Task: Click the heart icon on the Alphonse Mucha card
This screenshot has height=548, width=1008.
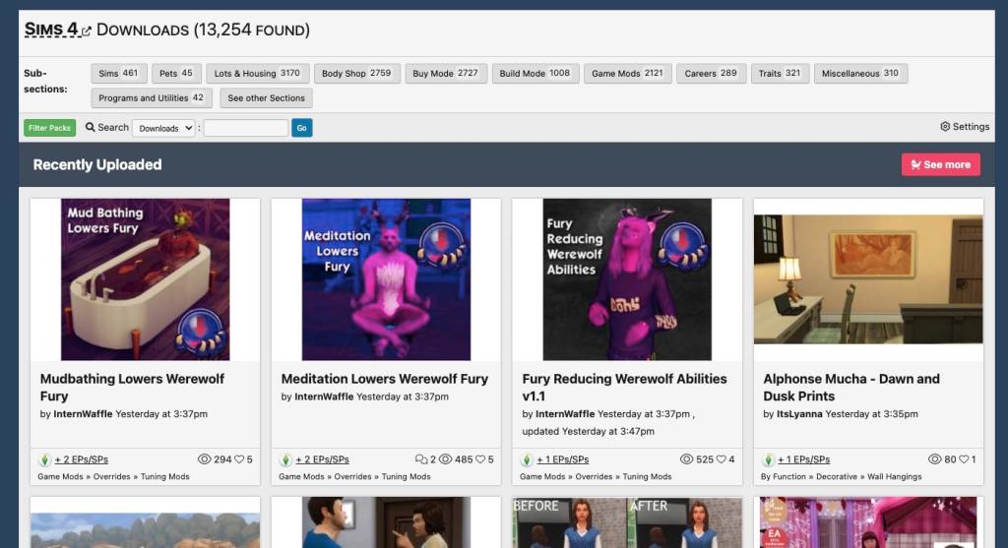Action: pyautogui.click(x=964, y=459)
